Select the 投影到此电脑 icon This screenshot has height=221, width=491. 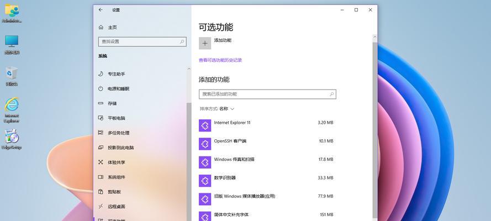(101, 148)
